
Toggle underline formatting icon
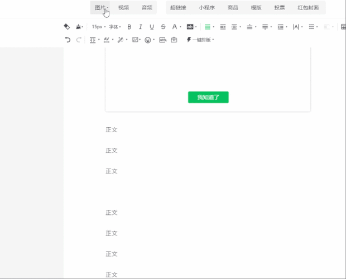pos(152,27)
